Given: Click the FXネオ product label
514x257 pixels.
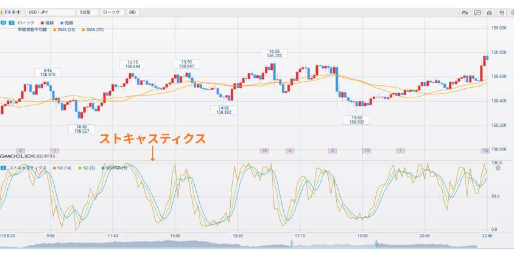Looking at the screenshot, I should [13, 12].
